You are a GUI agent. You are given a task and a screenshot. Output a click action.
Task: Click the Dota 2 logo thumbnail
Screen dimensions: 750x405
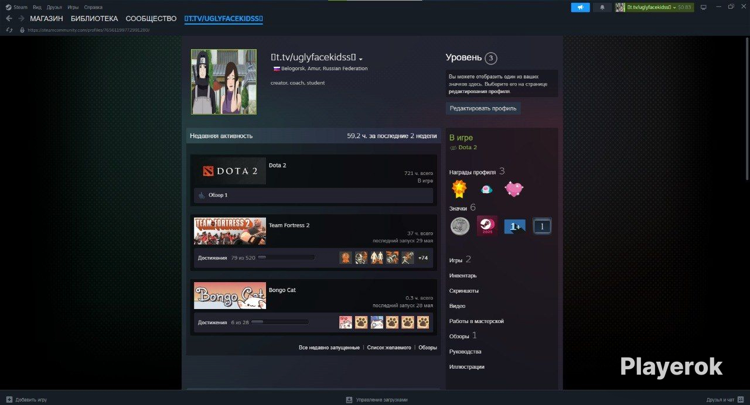230,171
